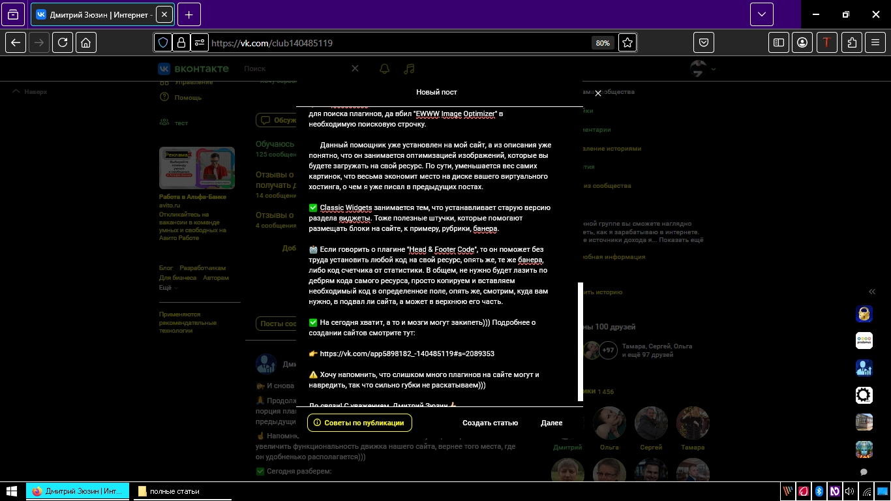This screenshot has height=501, width=891.
Task: Go back to previous page
Action: [16, 43]
